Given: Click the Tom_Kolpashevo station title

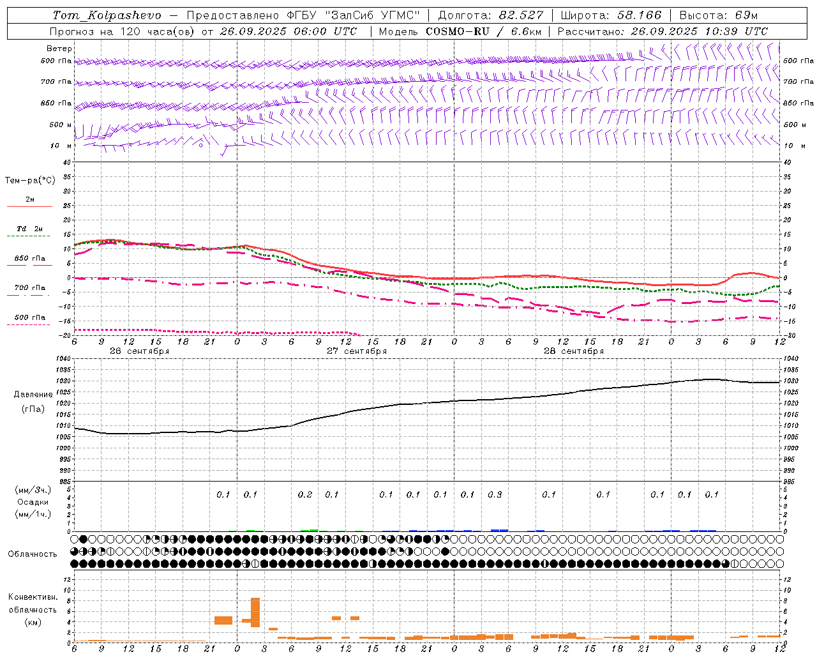Looking at the screenshot, I should point(107,15).
